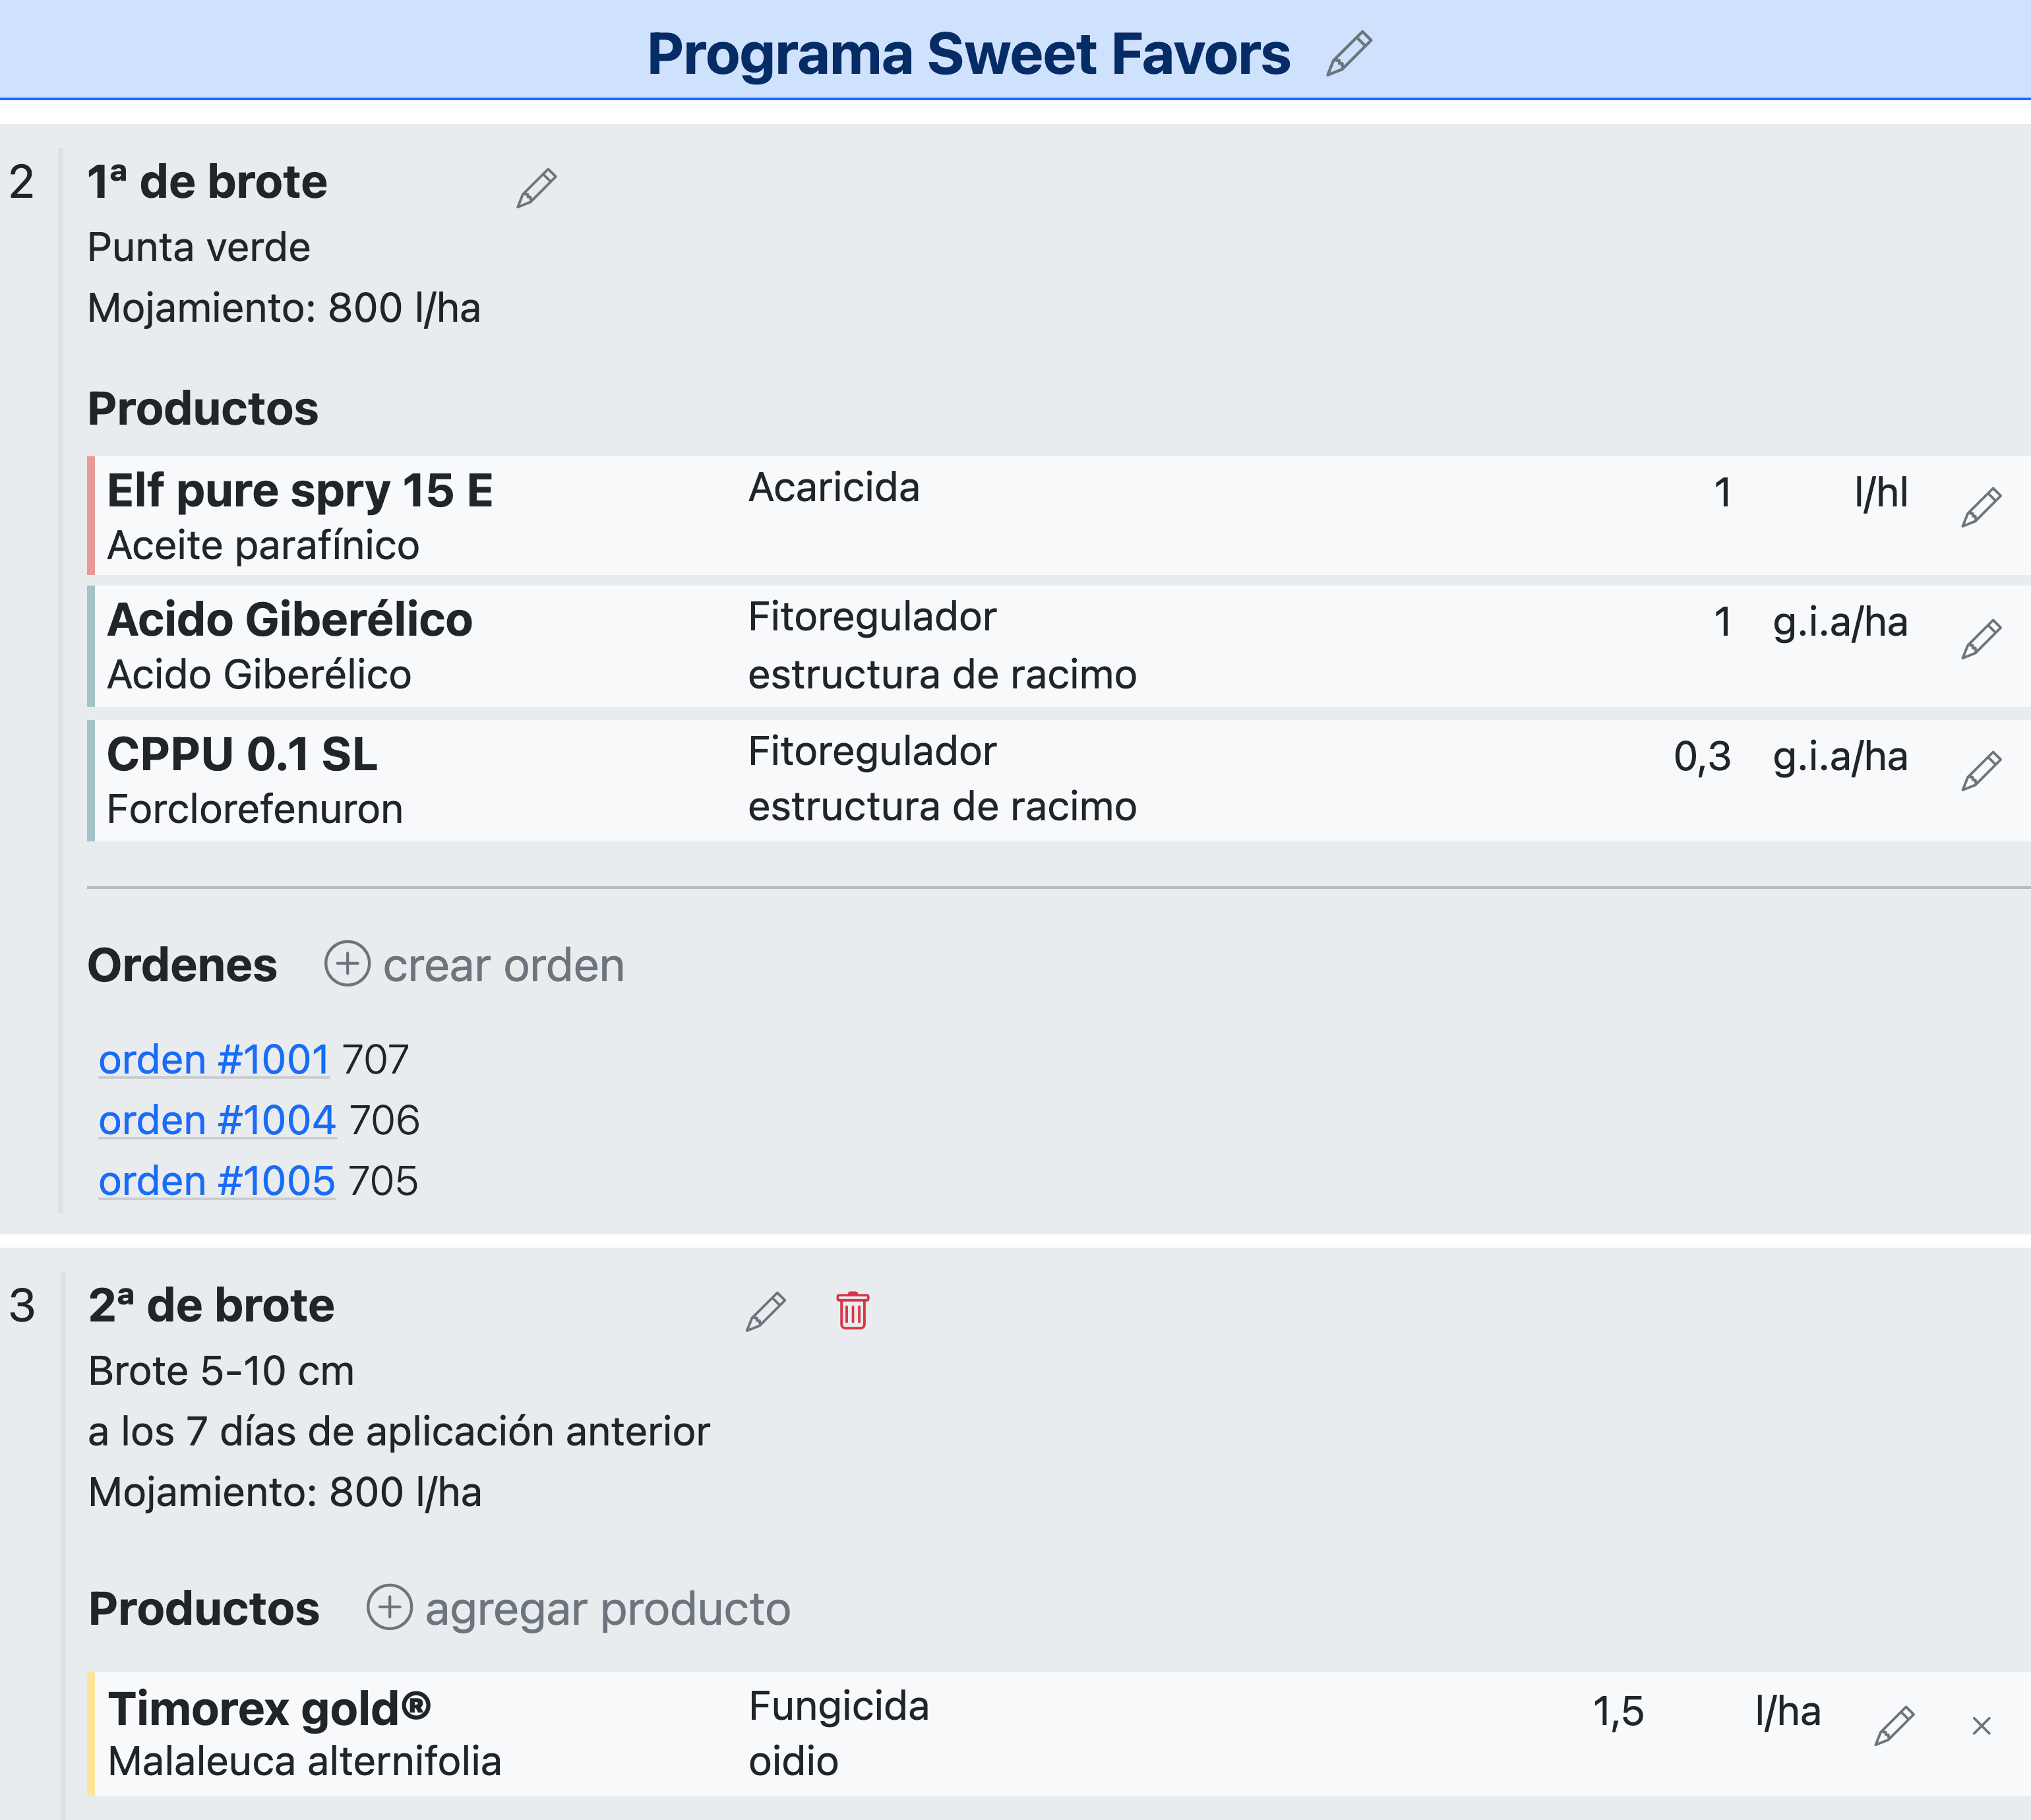Viewport: 2031px width, 1820px height.
Task: Edit the Timorex gold product row
Action: (1893, 1725)
